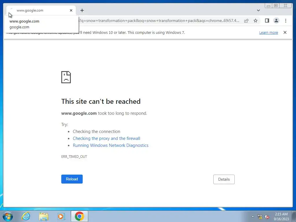Open Running Windows Network Diagnostics link
This screenshot has height=222, width=296.
[x=111, y=145]
